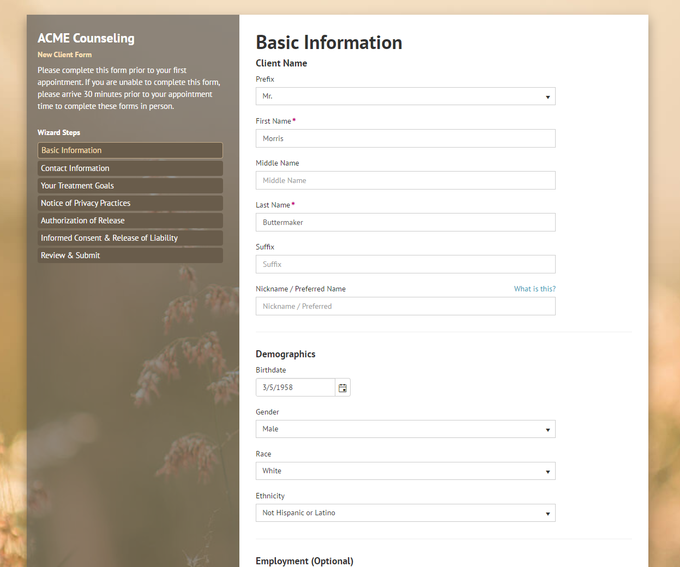Click into the Middle Name field
This screenshot has height=567, width=680.
405,180
